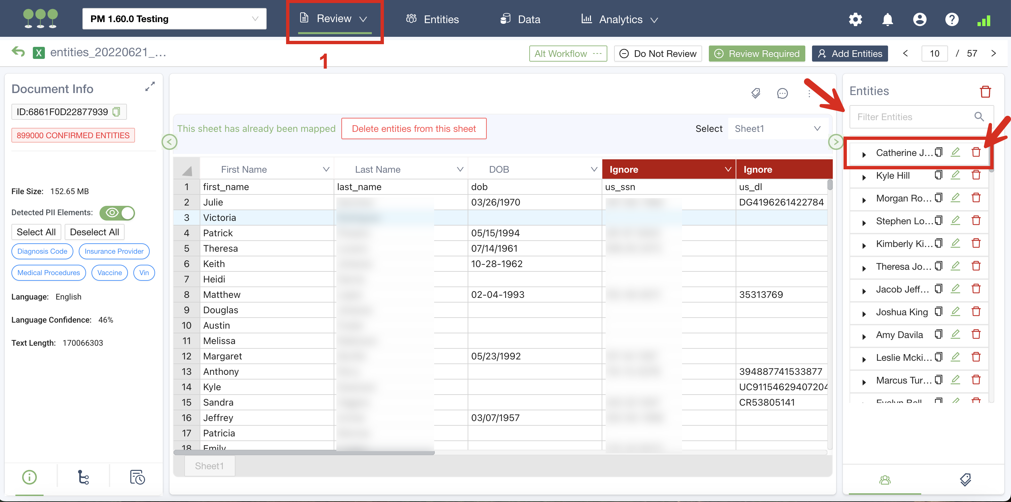The width and height of the screenshot is (1011, 502).
Task: Click the Add Entities button
Action: [849, 54]
